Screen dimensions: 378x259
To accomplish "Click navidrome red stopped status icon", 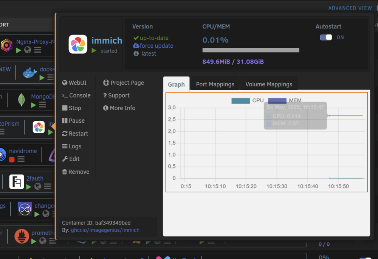I will (12, 159).
